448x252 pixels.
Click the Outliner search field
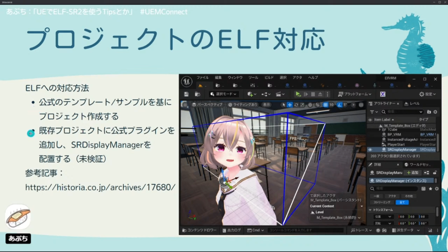pyautogui.click(x=402, y=112)
